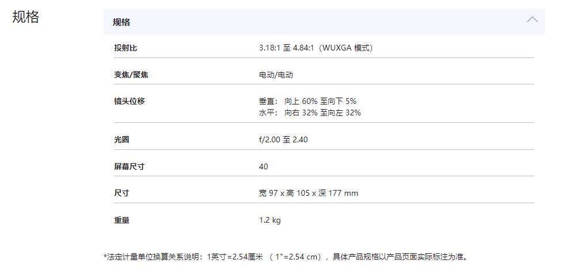Click the 尺寸 row label
562x275 pixels.
(121, 193)
